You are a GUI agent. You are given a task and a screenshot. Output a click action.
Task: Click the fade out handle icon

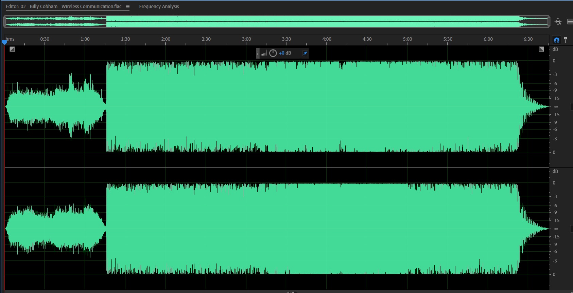click(x=541, y=49)
